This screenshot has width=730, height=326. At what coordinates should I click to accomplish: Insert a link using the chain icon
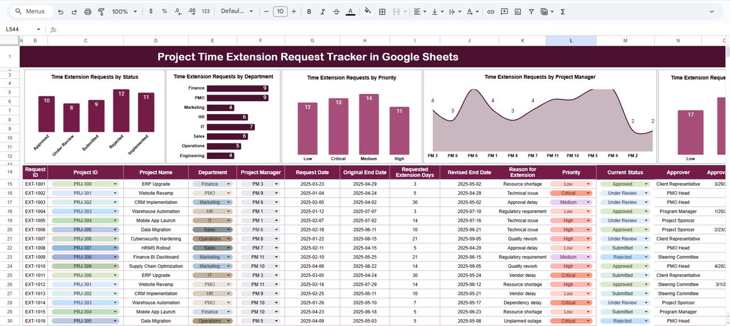490,11
